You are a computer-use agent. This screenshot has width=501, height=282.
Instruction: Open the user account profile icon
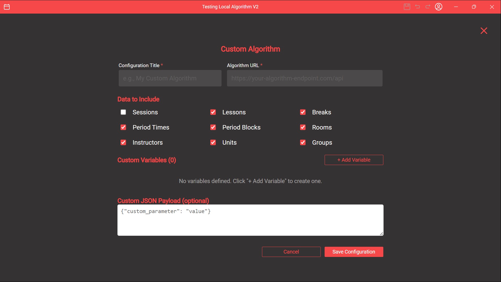[439, 7]
